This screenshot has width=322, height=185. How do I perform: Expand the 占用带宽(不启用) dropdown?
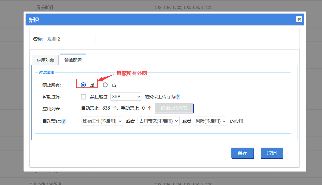point(158,121)
